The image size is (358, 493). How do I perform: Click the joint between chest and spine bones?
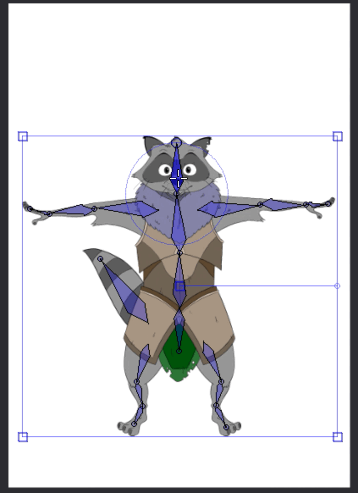179,253
